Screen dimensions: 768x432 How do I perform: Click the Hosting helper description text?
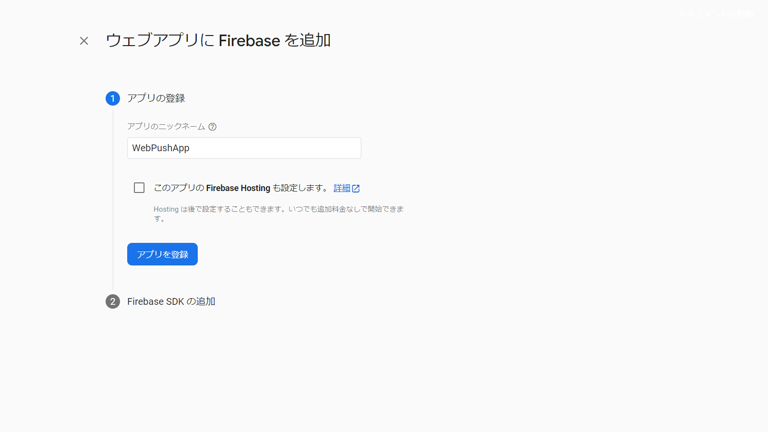pyautogui.click(x=278, y=209)
